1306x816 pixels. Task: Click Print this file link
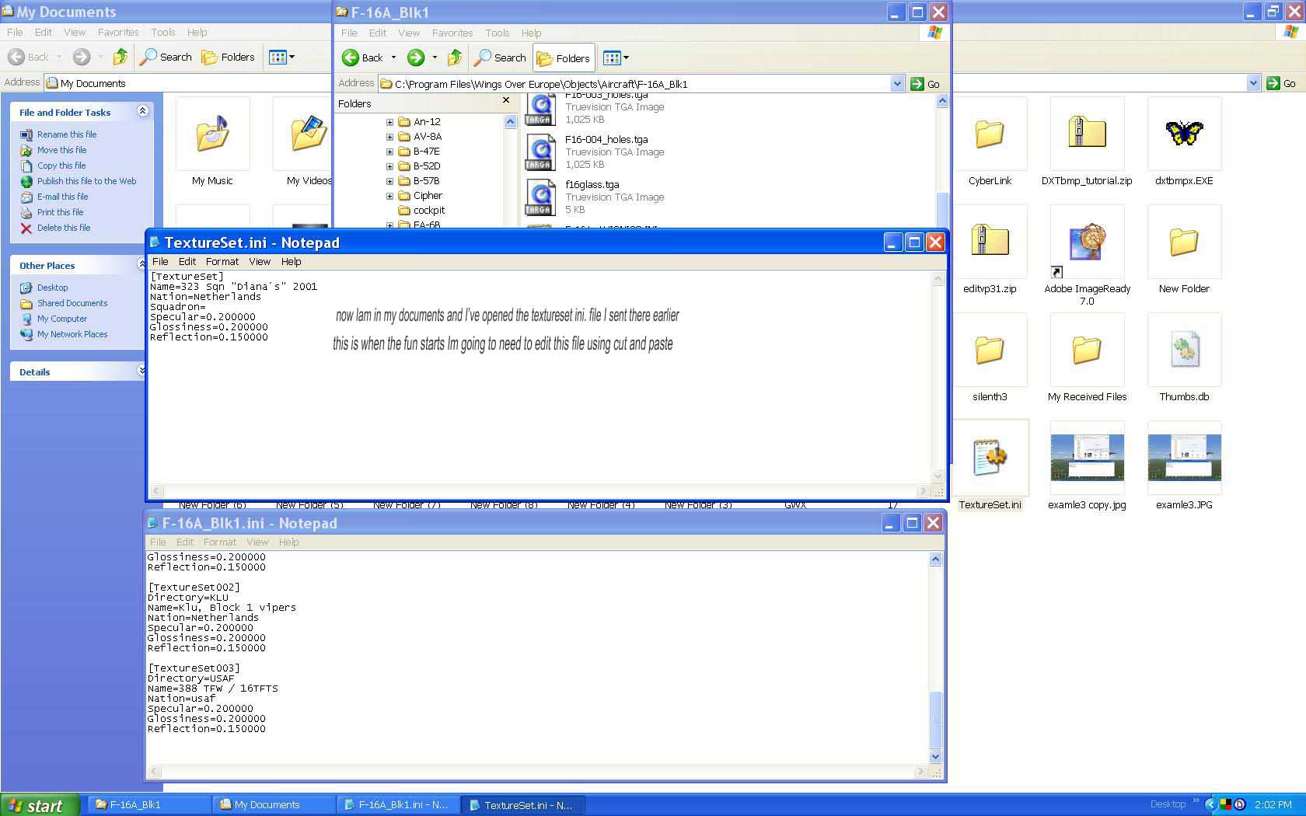(x=60, y=212)
